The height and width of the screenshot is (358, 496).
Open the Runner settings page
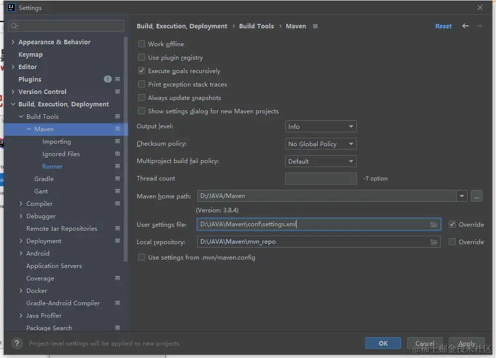(52, 166)
